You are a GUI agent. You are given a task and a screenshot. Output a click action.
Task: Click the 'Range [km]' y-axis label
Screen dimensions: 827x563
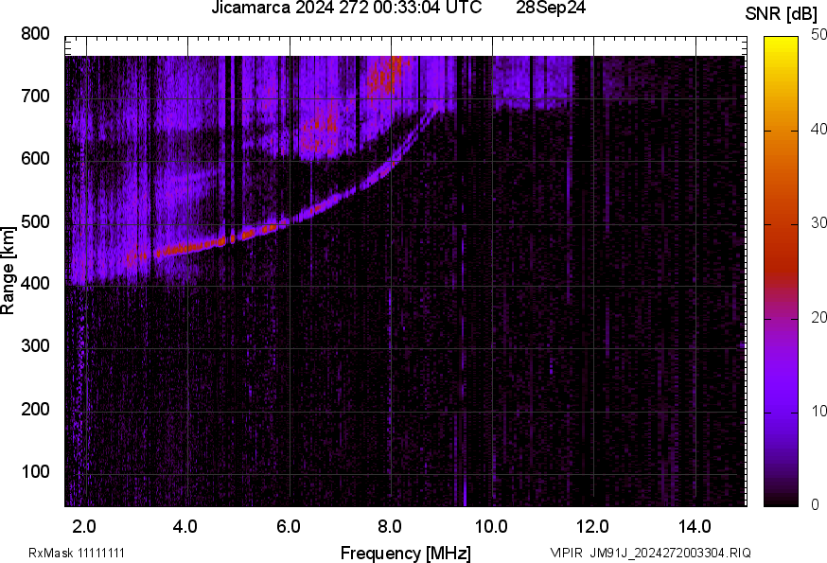(9, 271)
